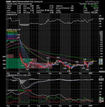The height and width of the screenshot is (107, 105).
Task: Click the green up-arrow change indicator
Action: click(85, 6)
